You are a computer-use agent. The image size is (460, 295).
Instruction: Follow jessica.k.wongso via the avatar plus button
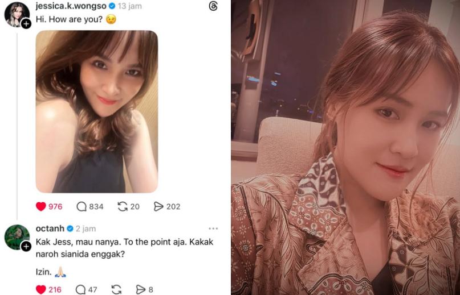pyautogui.click(x=26, y=23)
